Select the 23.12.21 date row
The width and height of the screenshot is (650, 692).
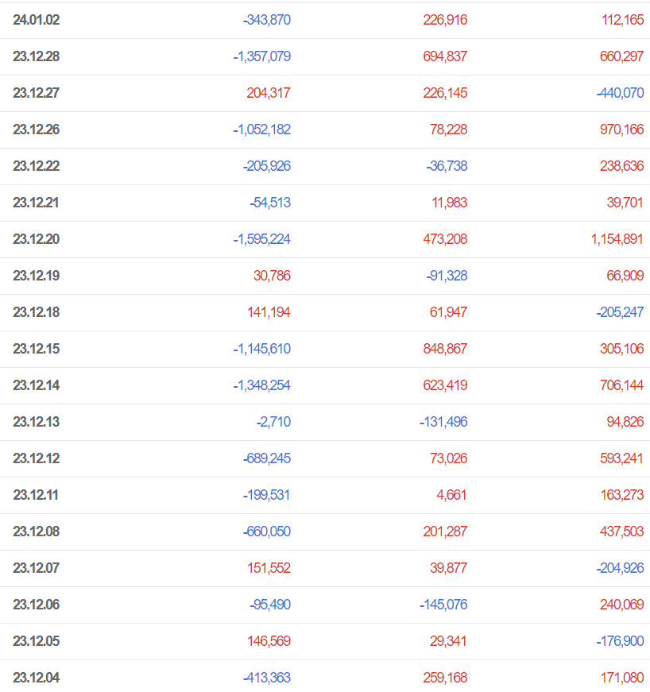click(x=325, y=203)
